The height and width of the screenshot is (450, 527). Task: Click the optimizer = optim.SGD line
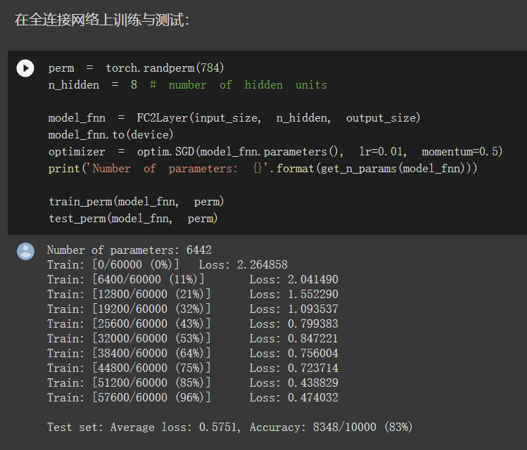tap(275, 151)
